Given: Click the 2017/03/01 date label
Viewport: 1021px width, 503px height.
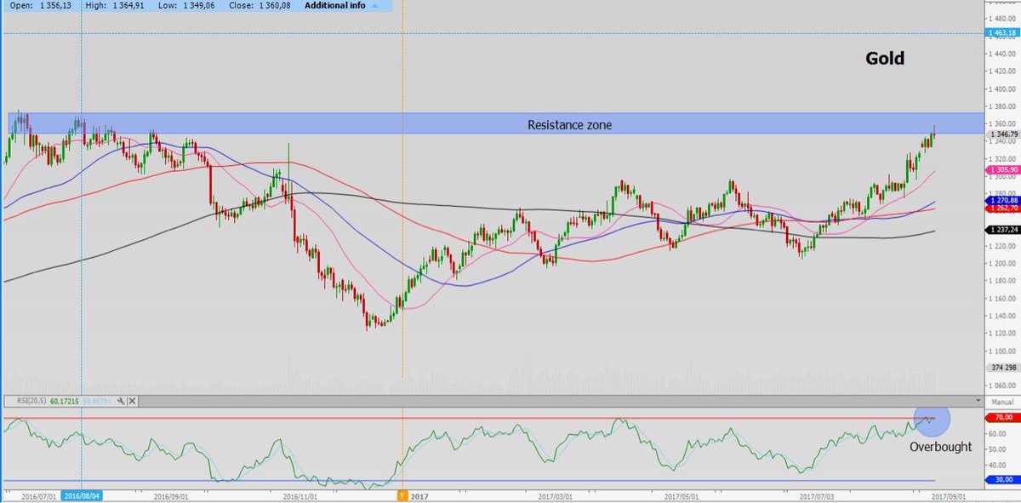Looking at the screenshot, I should [x=555, y=495].
